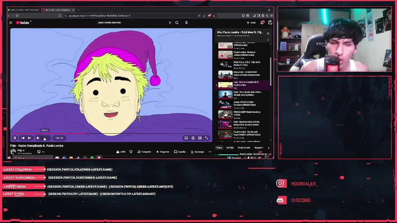
Task: Switch to theater mode in player
Action: point(200,138)
